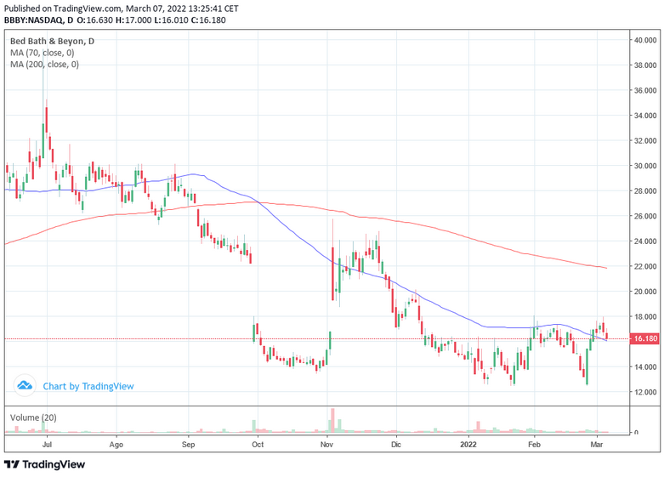Click the 38.000 price axis label
Screen dimensions: 664x477
coord(645,65)
